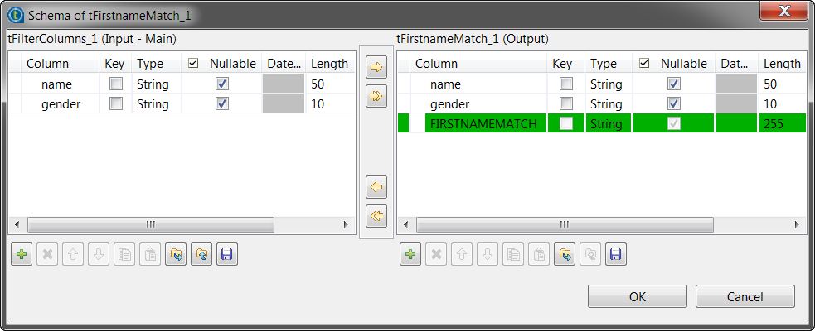Move column up in input panel

pyautogui.click(x=73, y=254)
